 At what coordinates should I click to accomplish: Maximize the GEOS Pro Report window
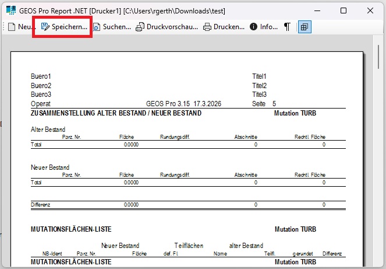click(x=343, y=11)
